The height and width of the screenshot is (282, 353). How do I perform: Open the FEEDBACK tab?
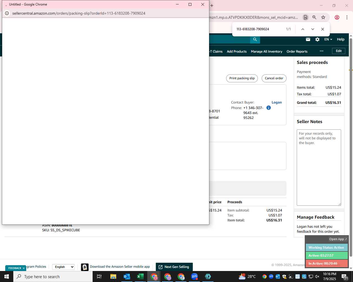15,268
